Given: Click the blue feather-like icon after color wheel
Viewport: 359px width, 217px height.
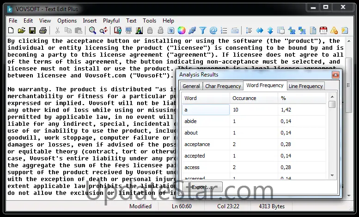Looking at the screenshot, I should pos(192,30).
